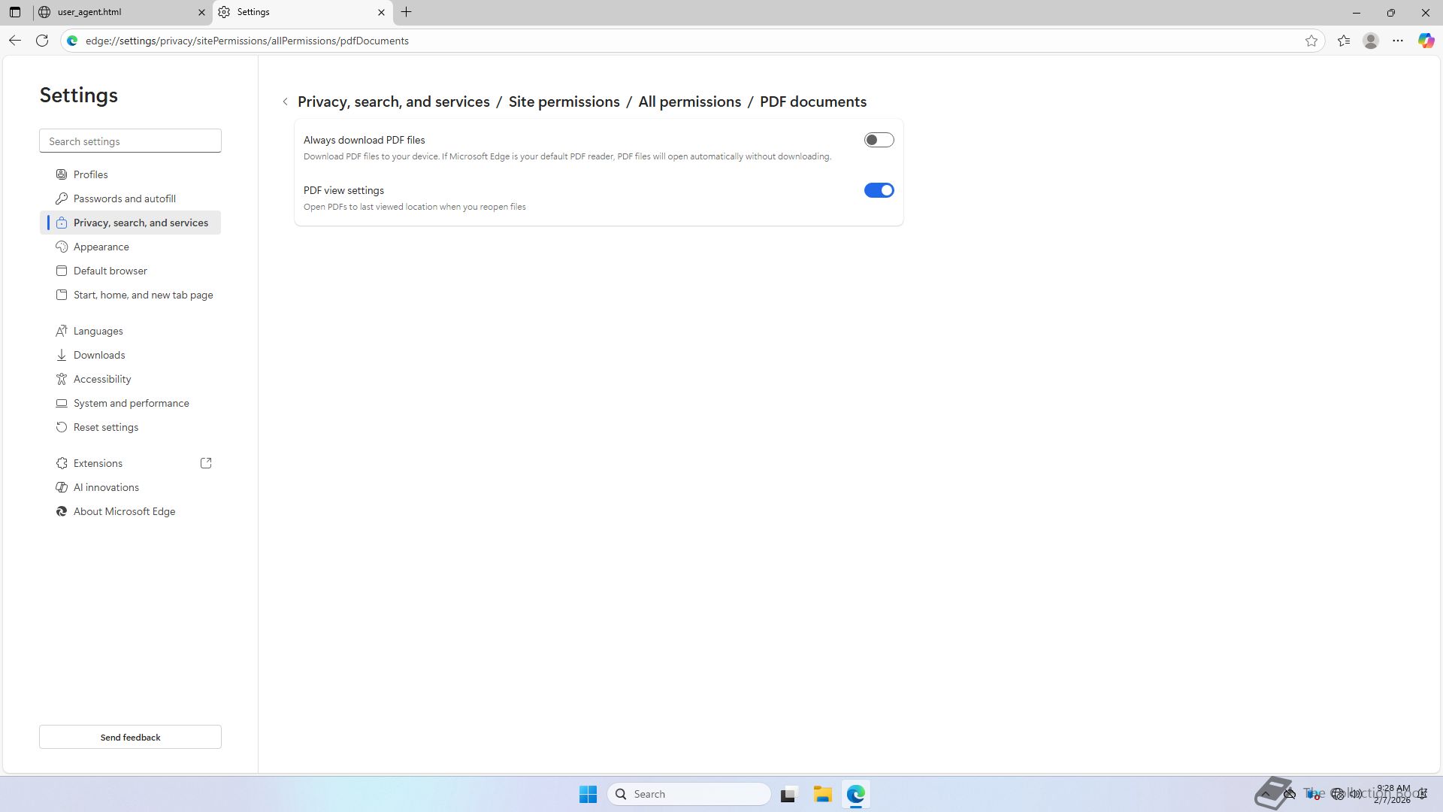
Task: Open Appearance settings section
Action: click(x=101, y=247)
